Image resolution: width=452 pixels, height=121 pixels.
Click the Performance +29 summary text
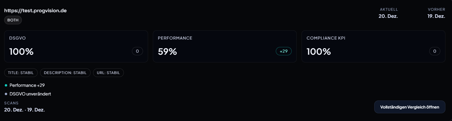pos(27,86)
